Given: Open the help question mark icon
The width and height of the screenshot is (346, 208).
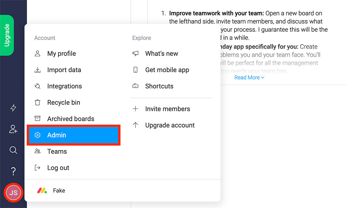Looking at the screenshot, I should 13,171.
